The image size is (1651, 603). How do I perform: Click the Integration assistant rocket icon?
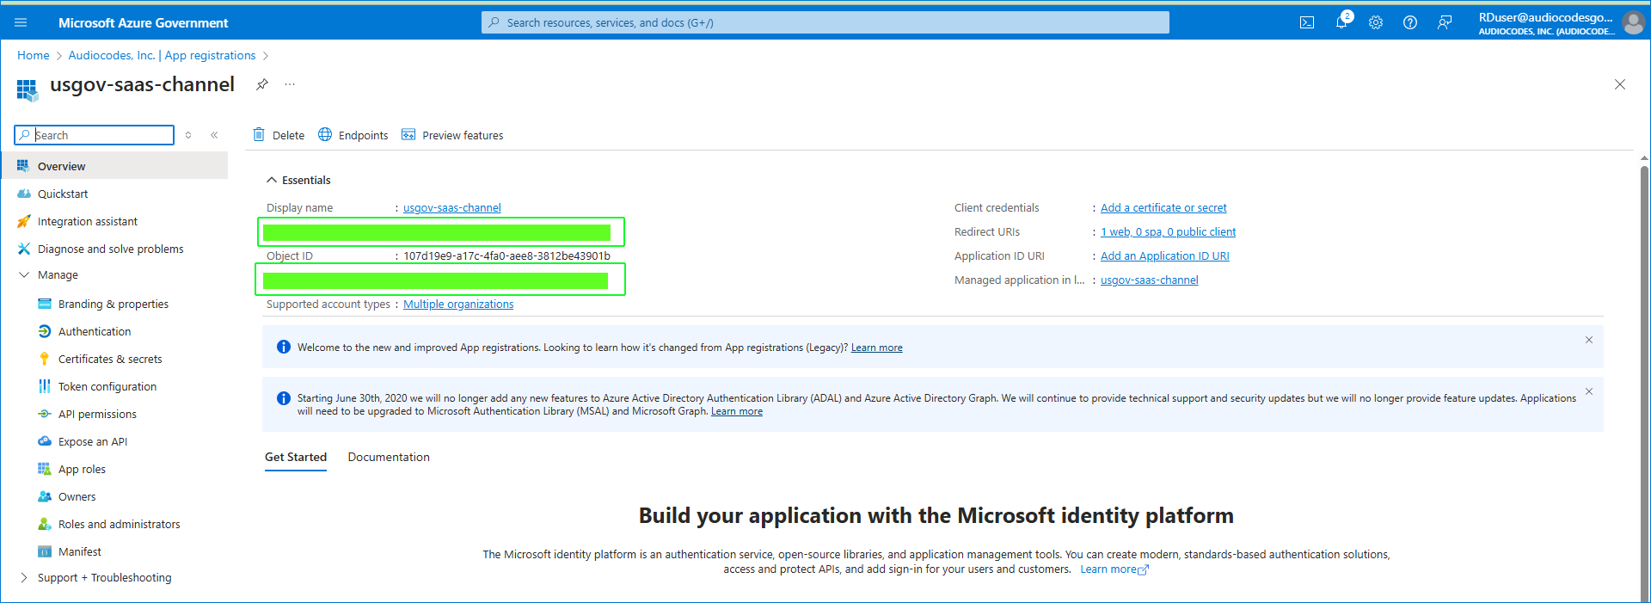tap(24, 221)
